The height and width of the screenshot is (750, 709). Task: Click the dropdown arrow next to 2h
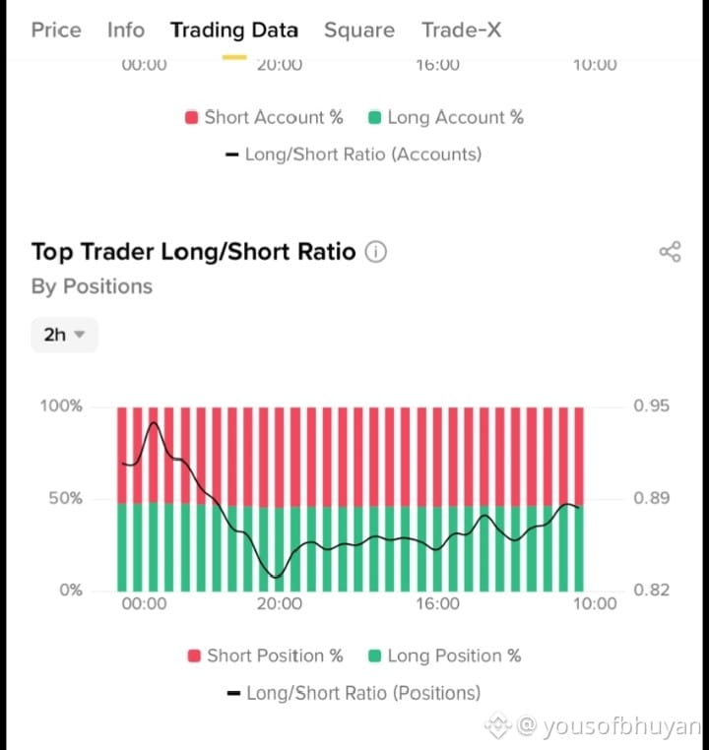point(80,335)
